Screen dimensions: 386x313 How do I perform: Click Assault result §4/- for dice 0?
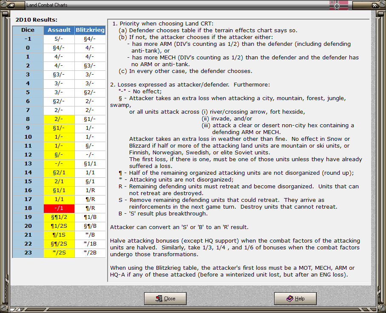59,48
